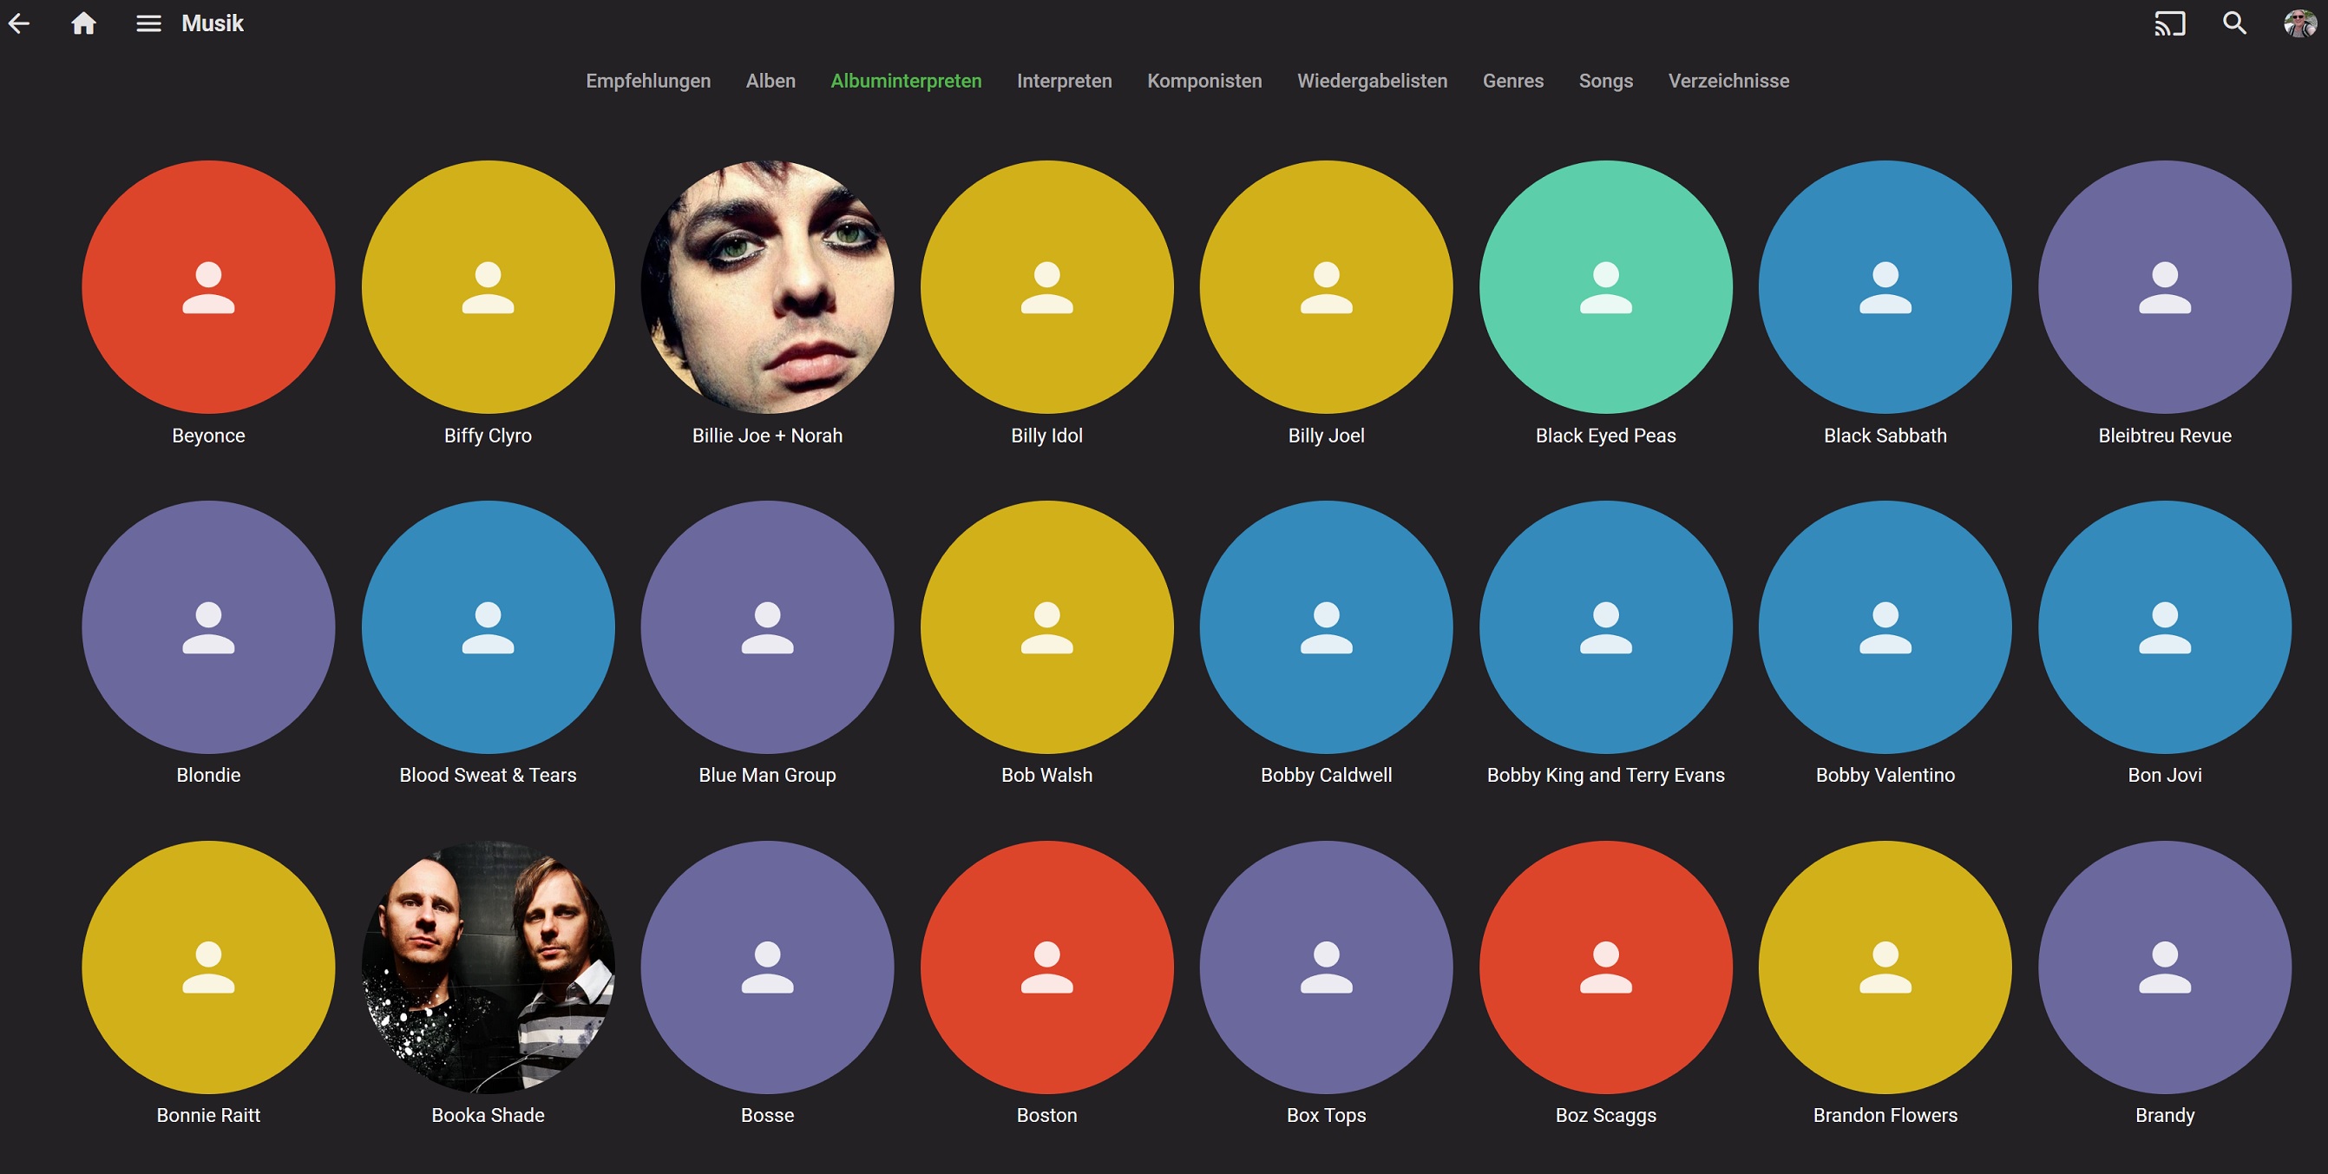Screen dimensions: 2328x1174
Task: Click the Verzeichnisse tab
Action: (x=1728, y=81)
